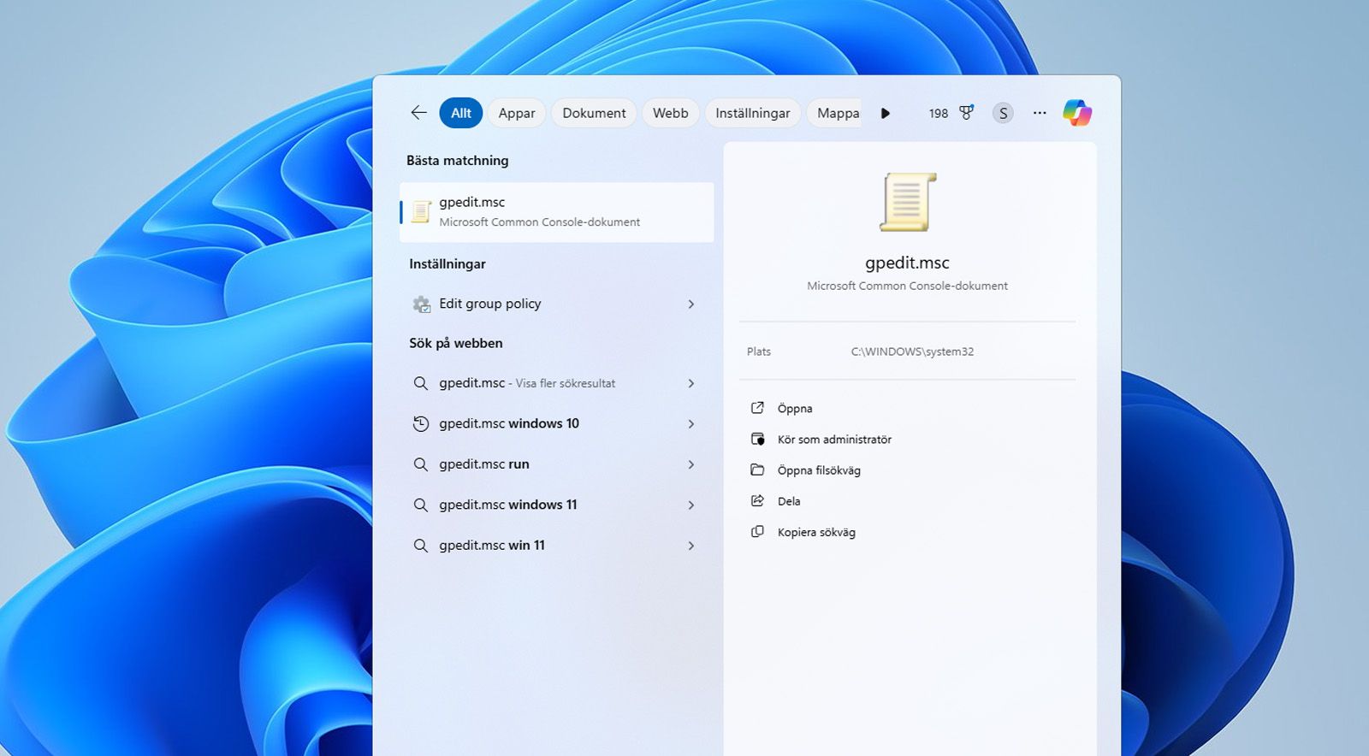1369x756 pixels.
Task: Show more filters with the play arrow
Action: pyautogui.click(x=886, y=113)
